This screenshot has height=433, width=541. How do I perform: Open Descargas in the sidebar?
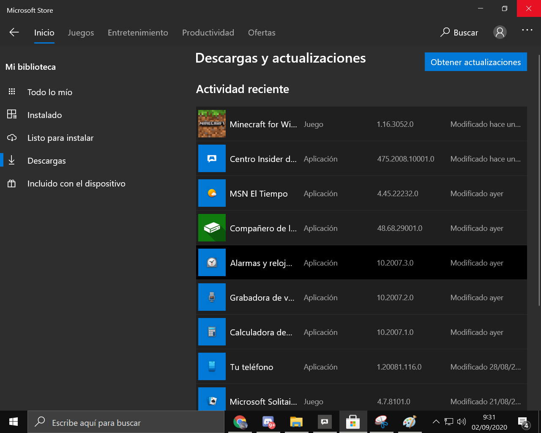[x=46, y=161]
